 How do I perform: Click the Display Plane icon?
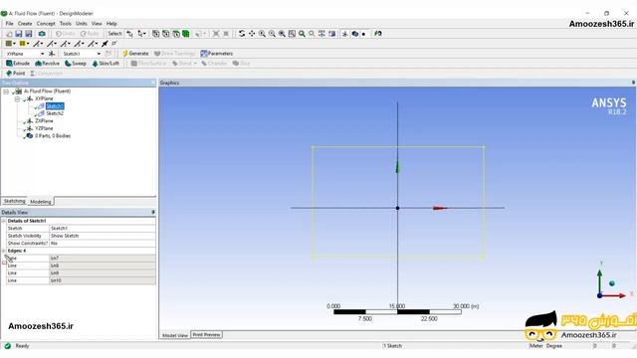[x=345, y=34]
